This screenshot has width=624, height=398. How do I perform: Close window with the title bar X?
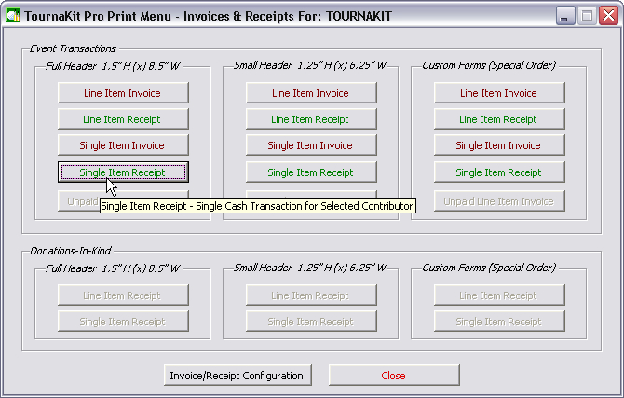608,16
